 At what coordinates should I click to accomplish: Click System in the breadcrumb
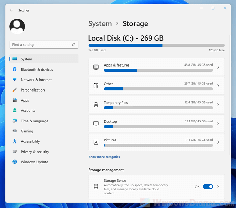point(100,24)
